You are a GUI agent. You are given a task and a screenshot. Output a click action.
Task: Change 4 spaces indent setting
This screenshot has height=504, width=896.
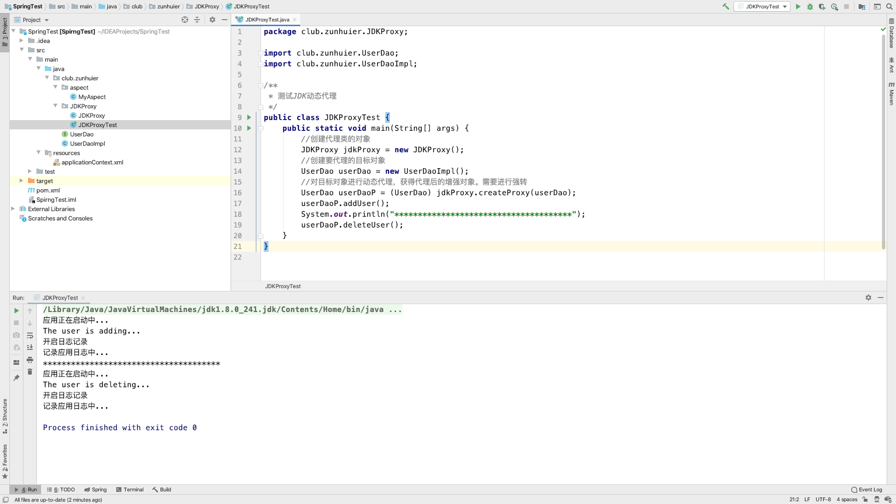847,499
